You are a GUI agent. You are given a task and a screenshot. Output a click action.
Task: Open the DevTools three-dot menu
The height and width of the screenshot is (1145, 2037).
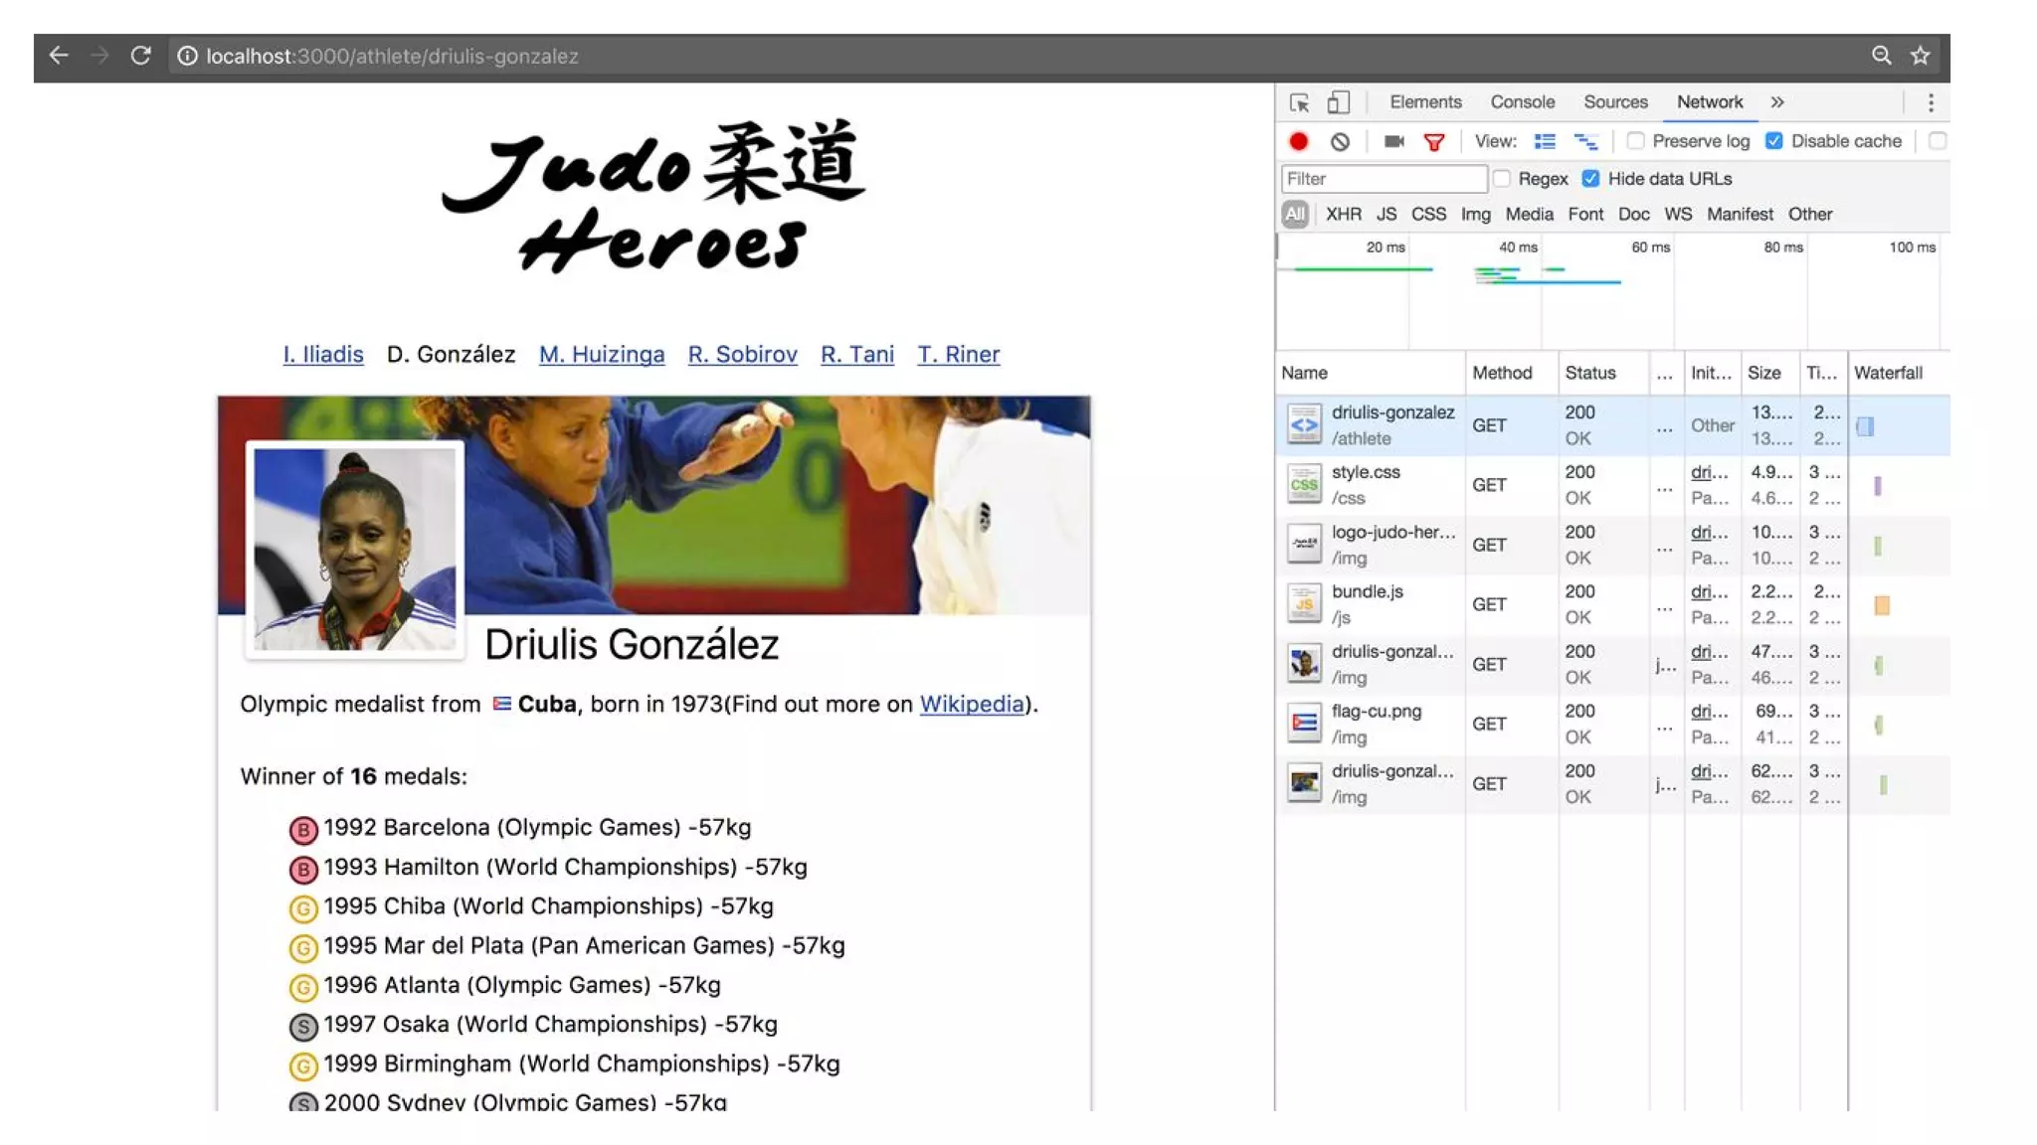(x=1931, y=102)
